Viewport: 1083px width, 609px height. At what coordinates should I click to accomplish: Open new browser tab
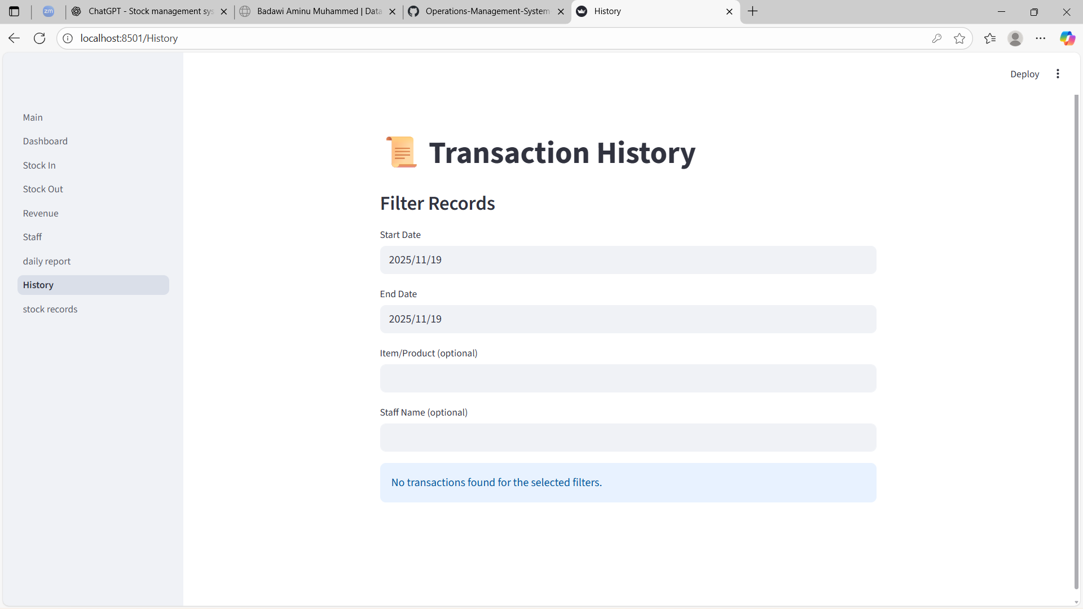pos(752,11)
